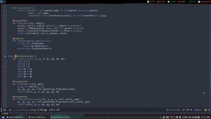The height and width of the screenshot is (119, 211).
Task: Click the CPU temperature 62.0°C indicator
Action: (161, 2)
